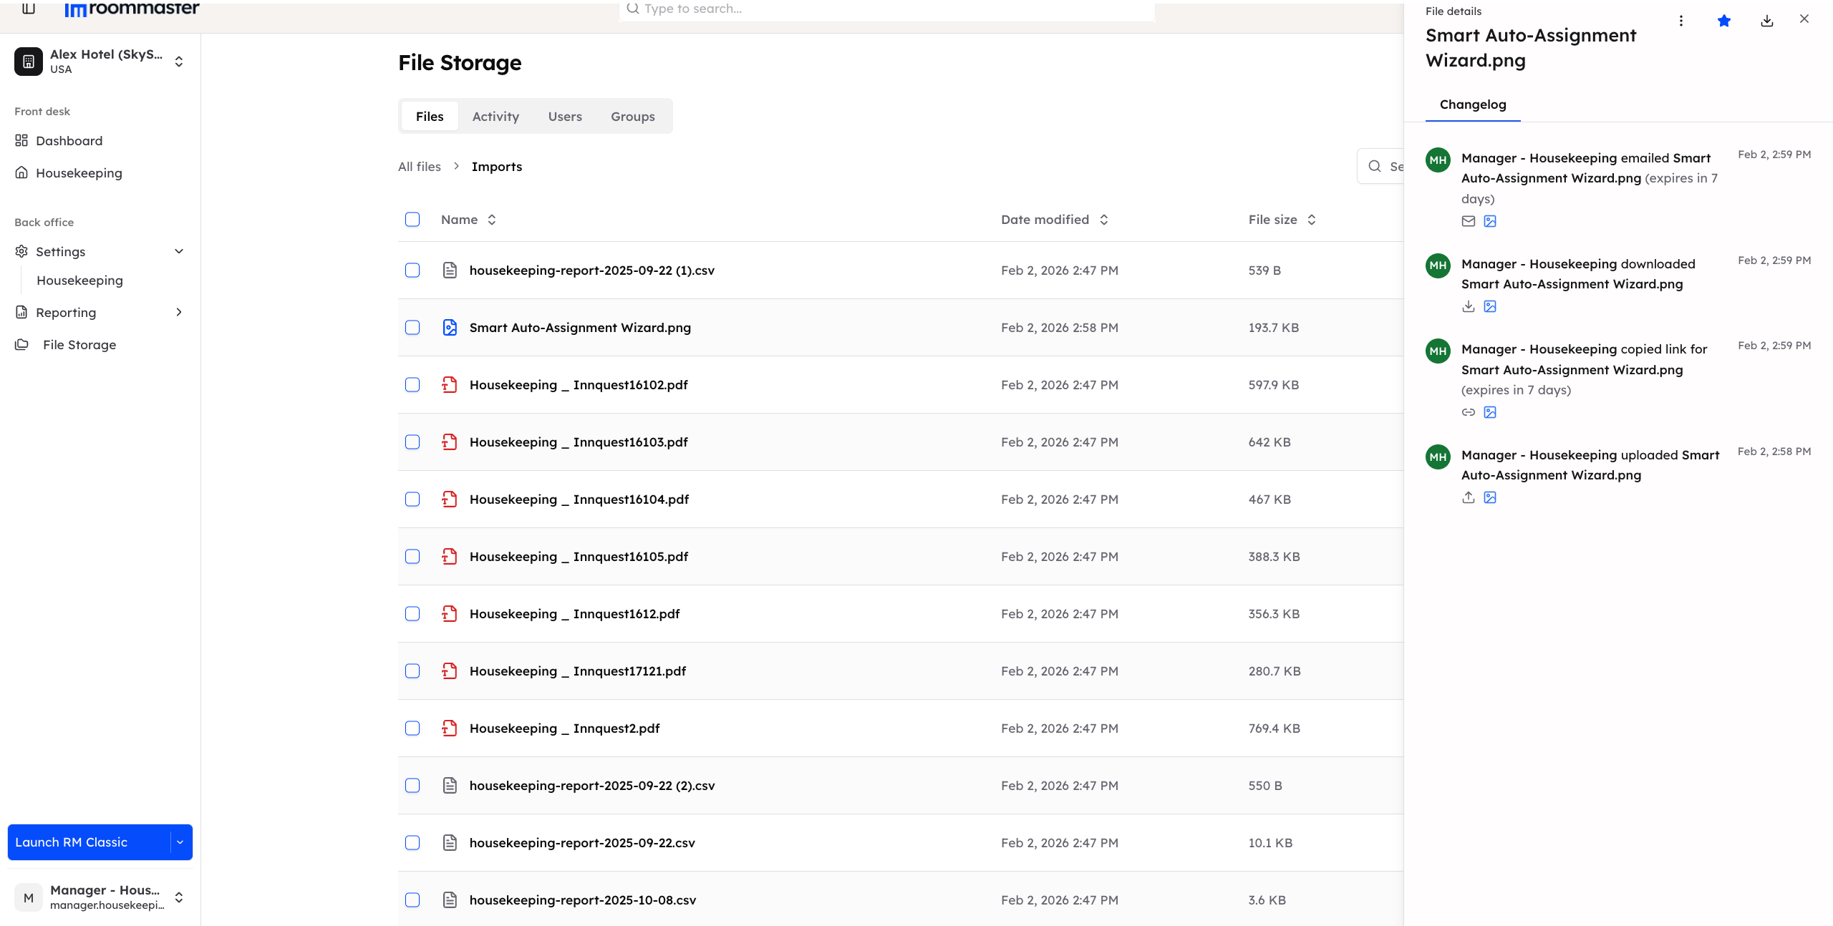Go to All files breadcrumb link
The height and width of the screenshot is (926, 1833).
click(420, 167)
